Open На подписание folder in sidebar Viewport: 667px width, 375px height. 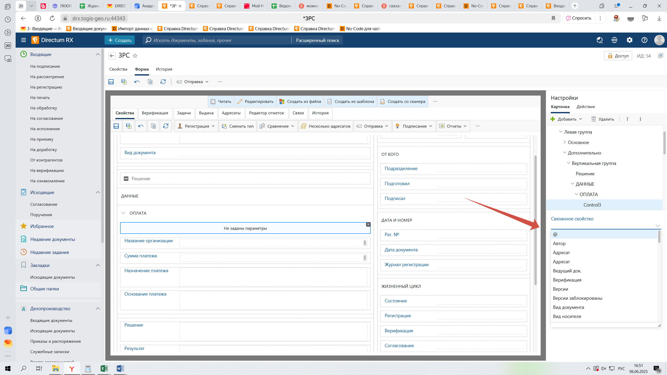tap(45, 66)
